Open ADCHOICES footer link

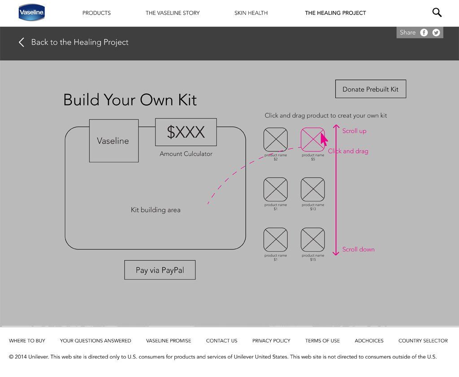[x=369, y=341]
